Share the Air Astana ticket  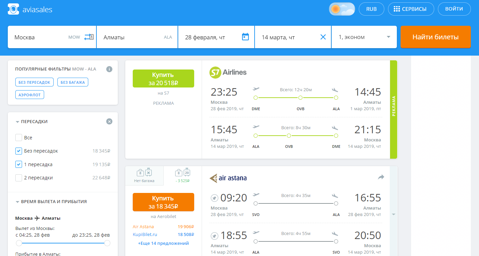(381, 177)
